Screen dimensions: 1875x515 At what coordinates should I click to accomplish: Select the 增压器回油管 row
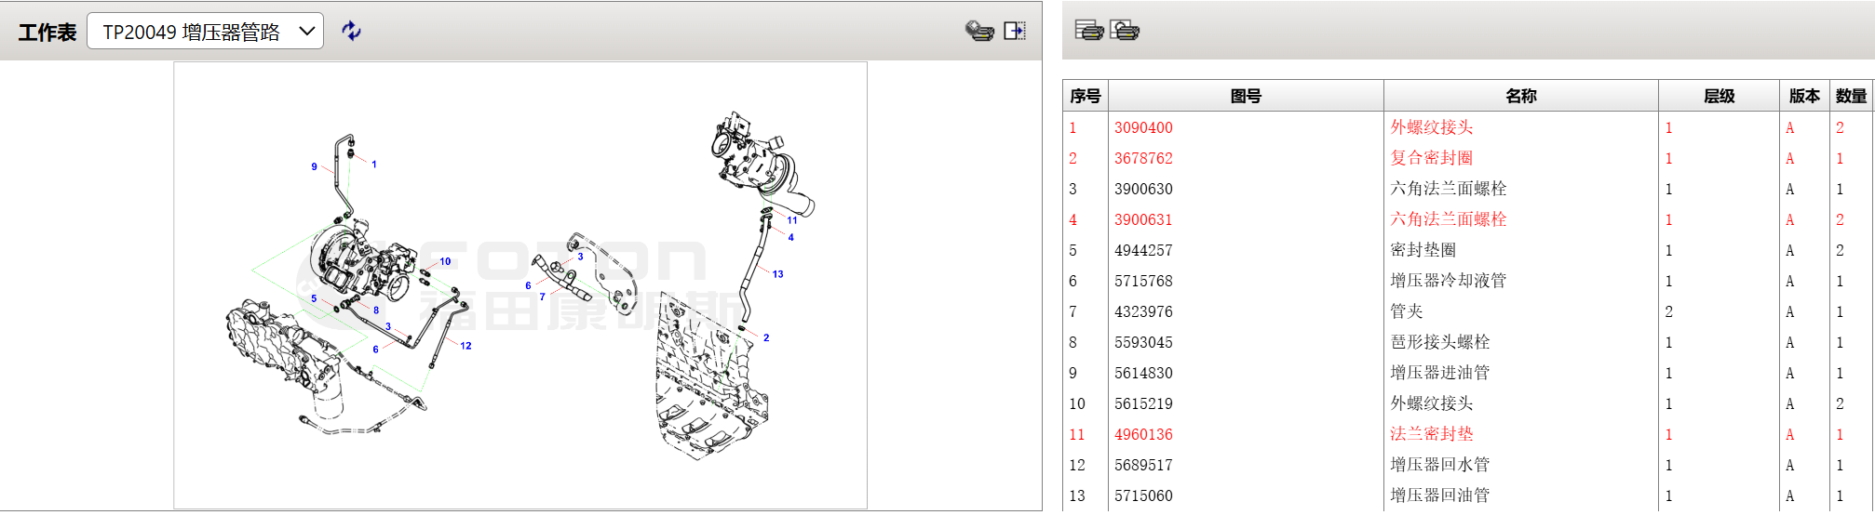1439,495
